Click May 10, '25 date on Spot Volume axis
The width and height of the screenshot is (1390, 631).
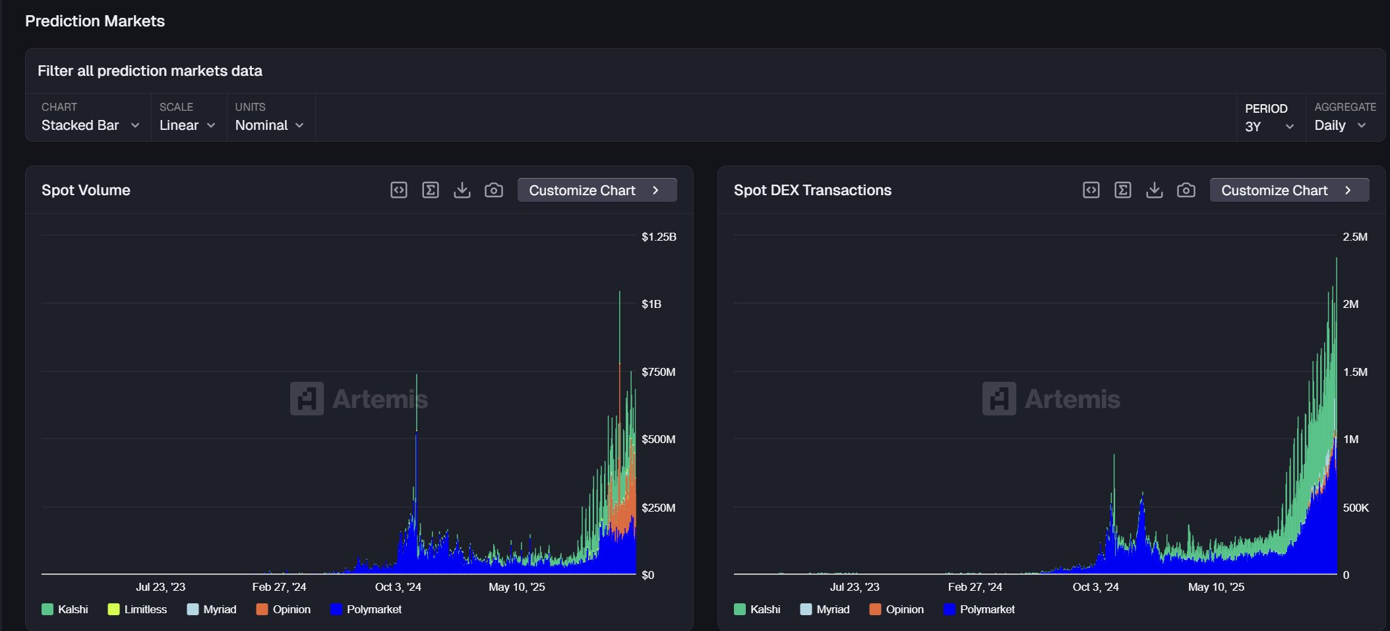pyautogui.click(x=516, y=587)
